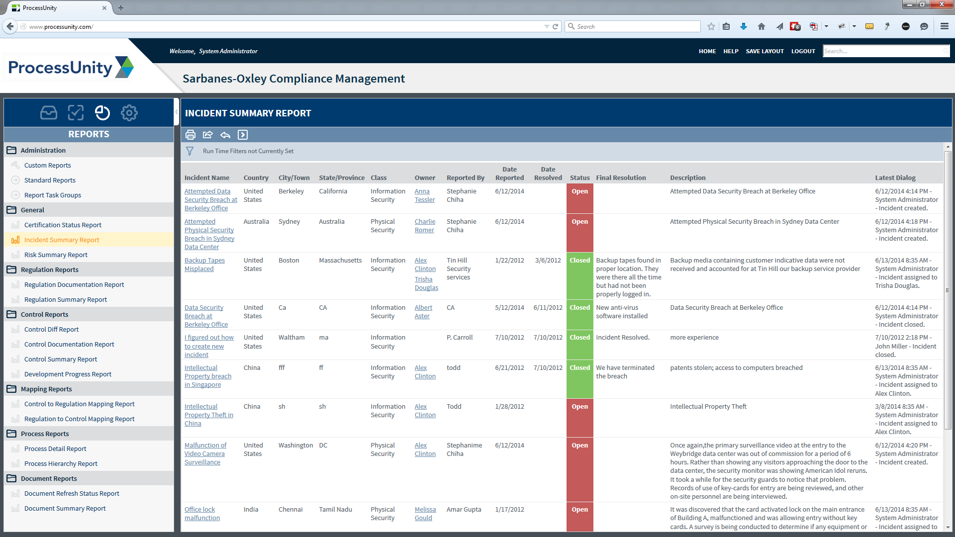Open sidebar settings gear

(129, 112)
